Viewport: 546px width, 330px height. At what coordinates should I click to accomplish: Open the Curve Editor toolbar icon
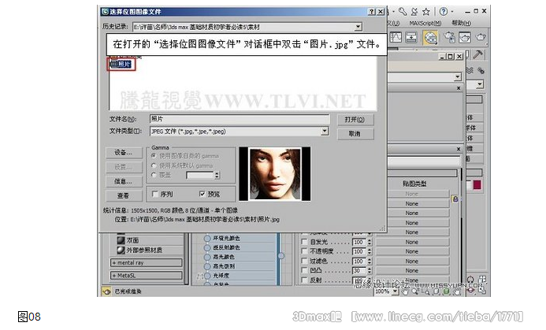pos(396,37)
